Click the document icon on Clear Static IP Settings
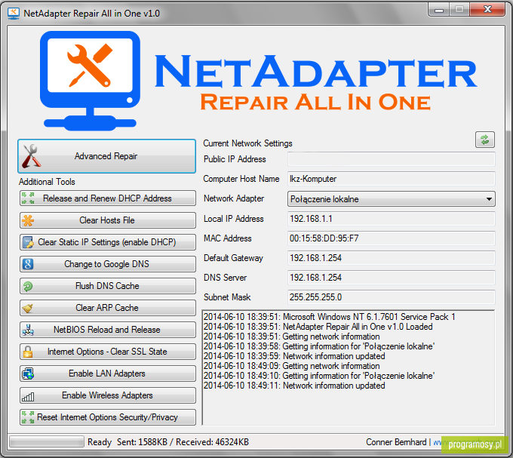This screenshot has width=513, height=458. (28, 242)
